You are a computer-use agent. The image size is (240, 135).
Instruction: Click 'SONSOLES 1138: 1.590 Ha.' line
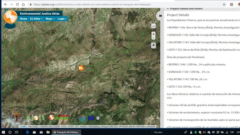tap(188, 72)
